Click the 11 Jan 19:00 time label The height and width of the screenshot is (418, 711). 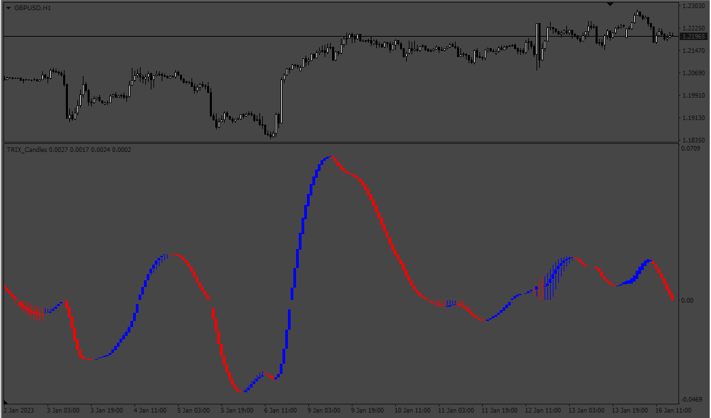(x=500, y=411)
